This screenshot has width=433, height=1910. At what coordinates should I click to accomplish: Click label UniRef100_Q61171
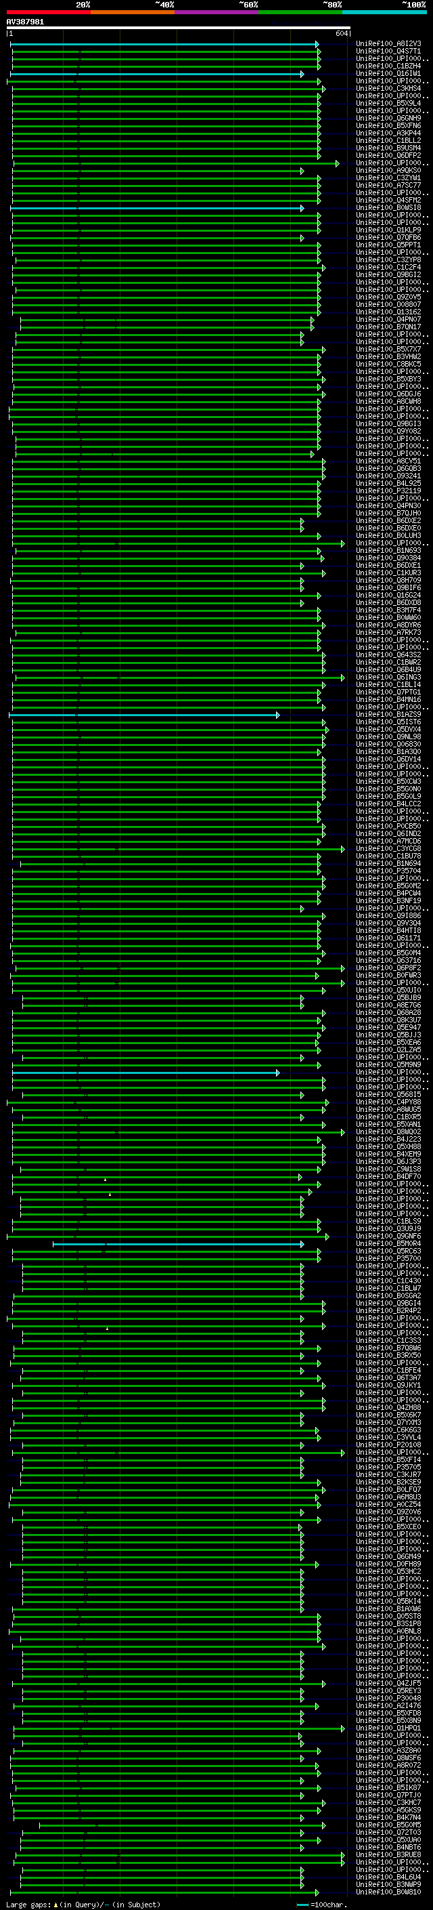click(x=388, y=938)
